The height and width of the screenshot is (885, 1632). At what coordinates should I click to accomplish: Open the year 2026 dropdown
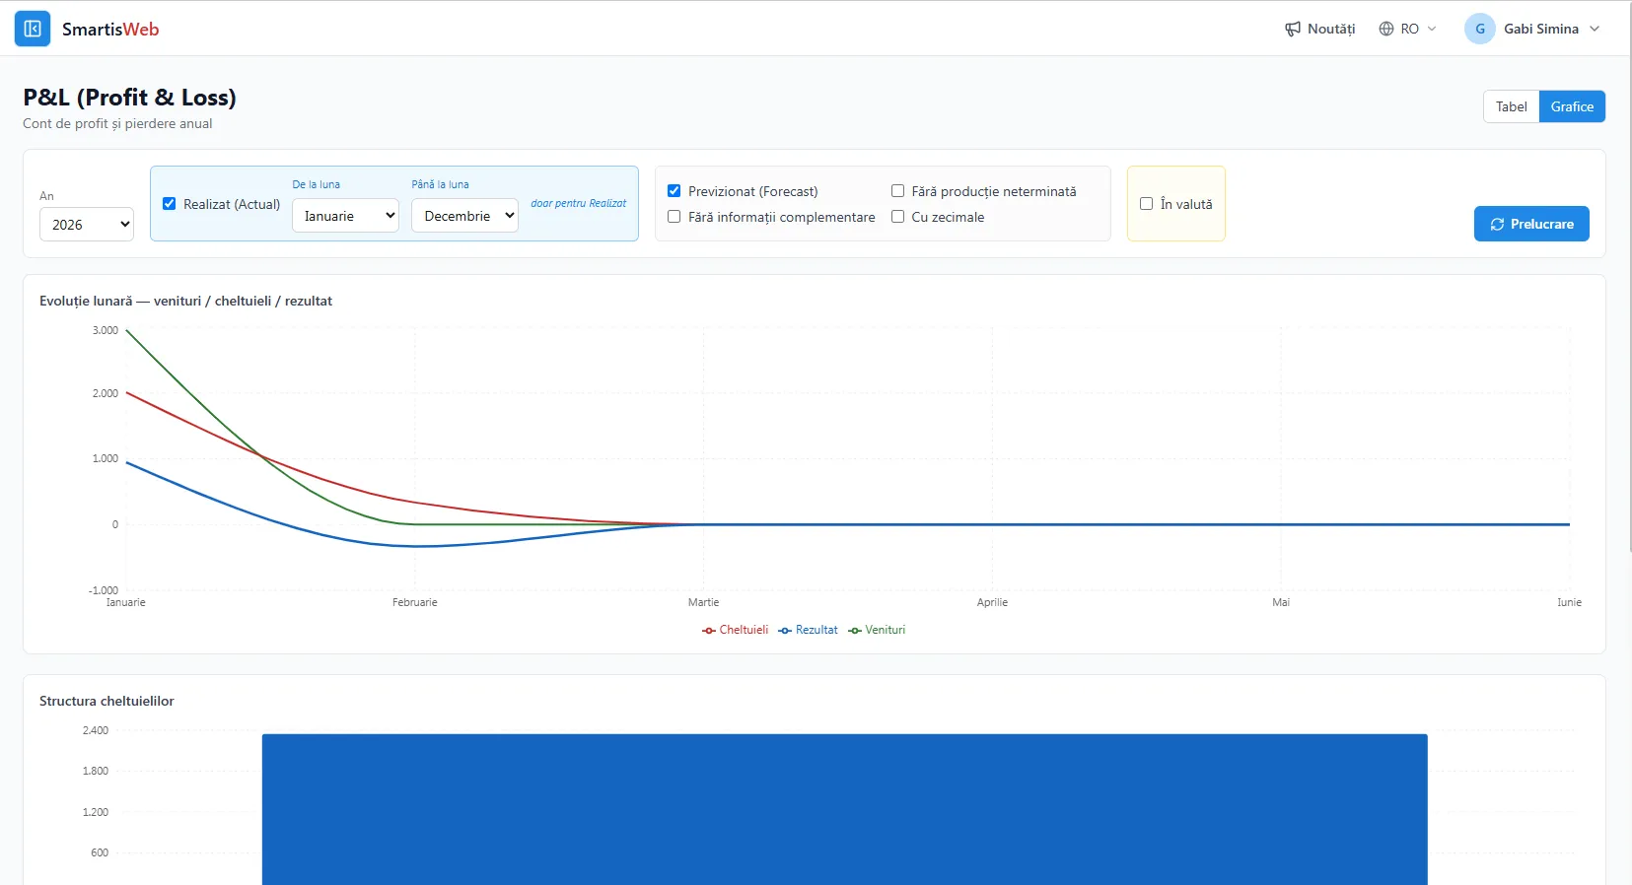point(87,225)
